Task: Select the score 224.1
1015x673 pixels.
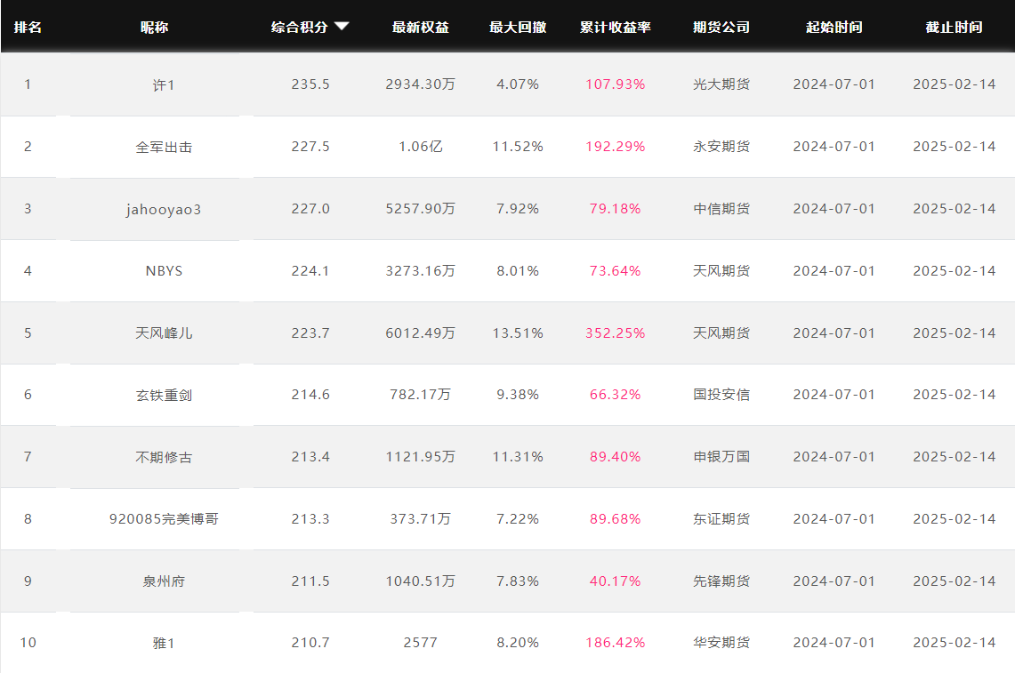Action: (310, 270)
